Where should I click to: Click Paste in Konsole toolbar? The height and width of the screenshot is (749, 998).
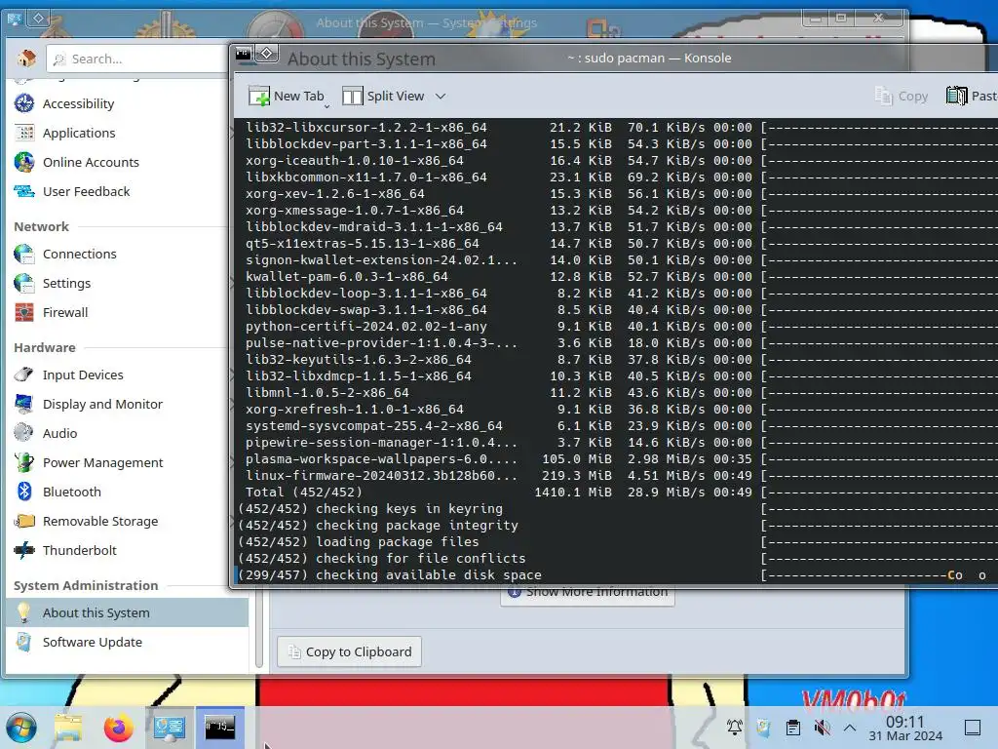[x=972, y=97]
